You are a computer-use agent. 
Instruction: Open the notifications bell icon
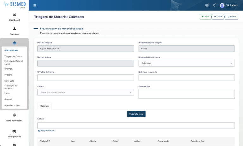click(214, 5)
